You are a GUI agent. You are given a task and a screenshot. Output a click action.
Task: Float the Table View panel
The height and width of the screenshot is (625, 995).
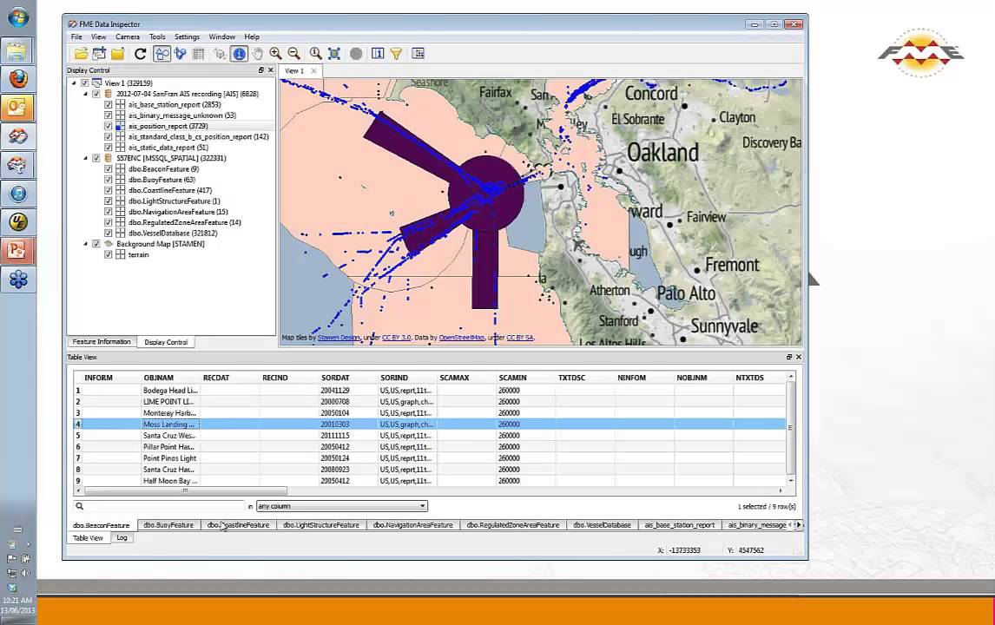click(788, 357)
